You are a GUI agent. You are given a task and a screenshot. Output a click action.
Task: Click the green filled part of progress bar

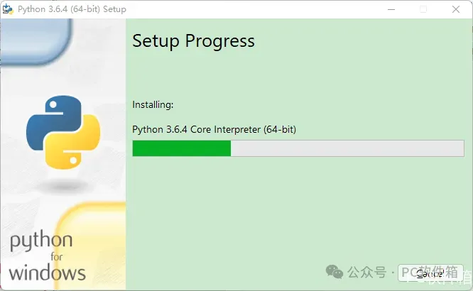[181, 148]
